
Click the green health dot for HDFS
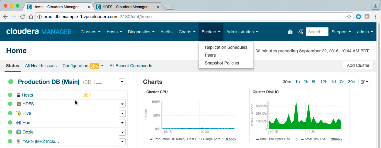pyautogui.click(x=10, y=104)
